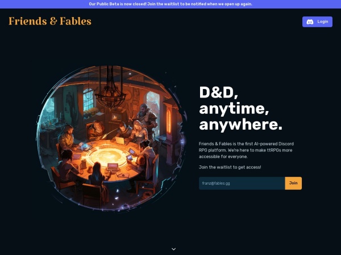Click the blue window in tavern illustration
This screenshot has width=341, height=255.
point(89,101)
